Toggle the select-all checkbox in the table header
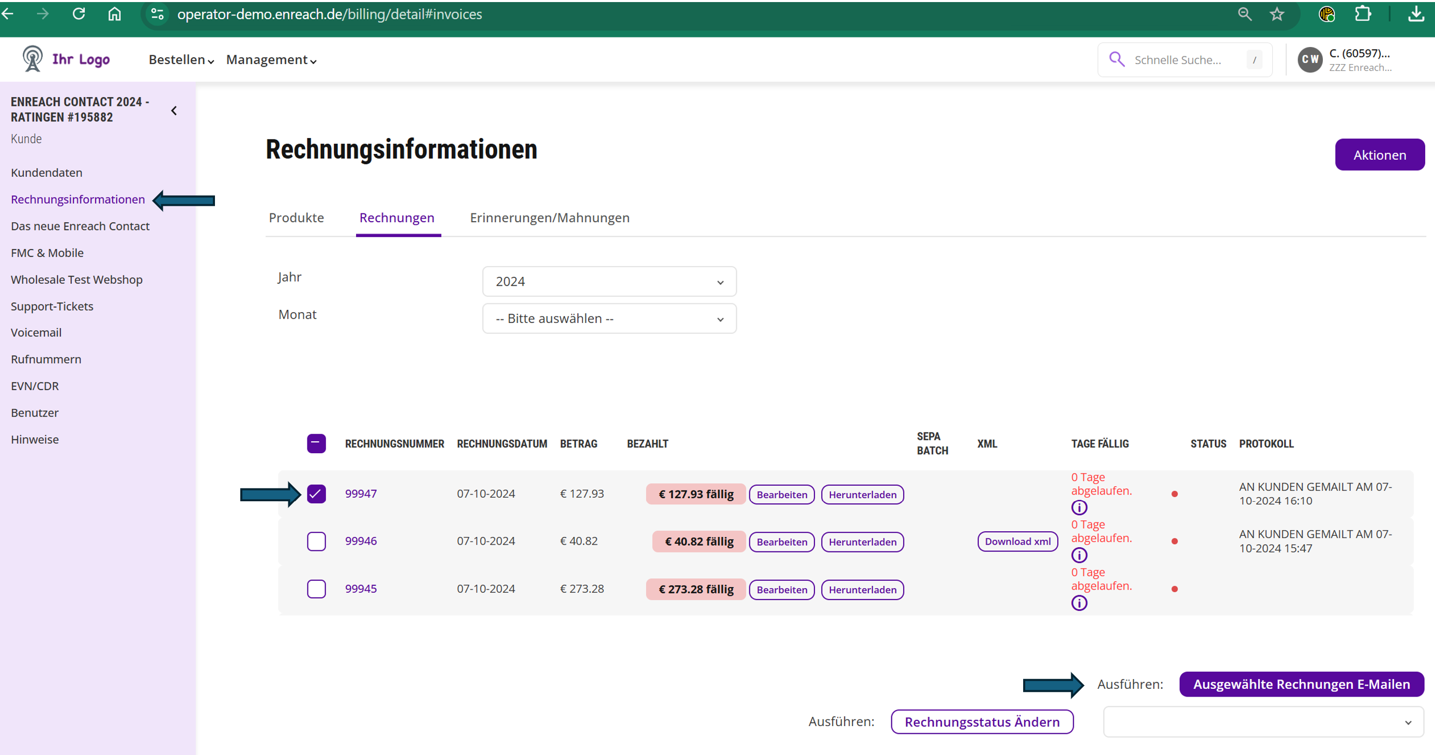 (x=316, y=443)
